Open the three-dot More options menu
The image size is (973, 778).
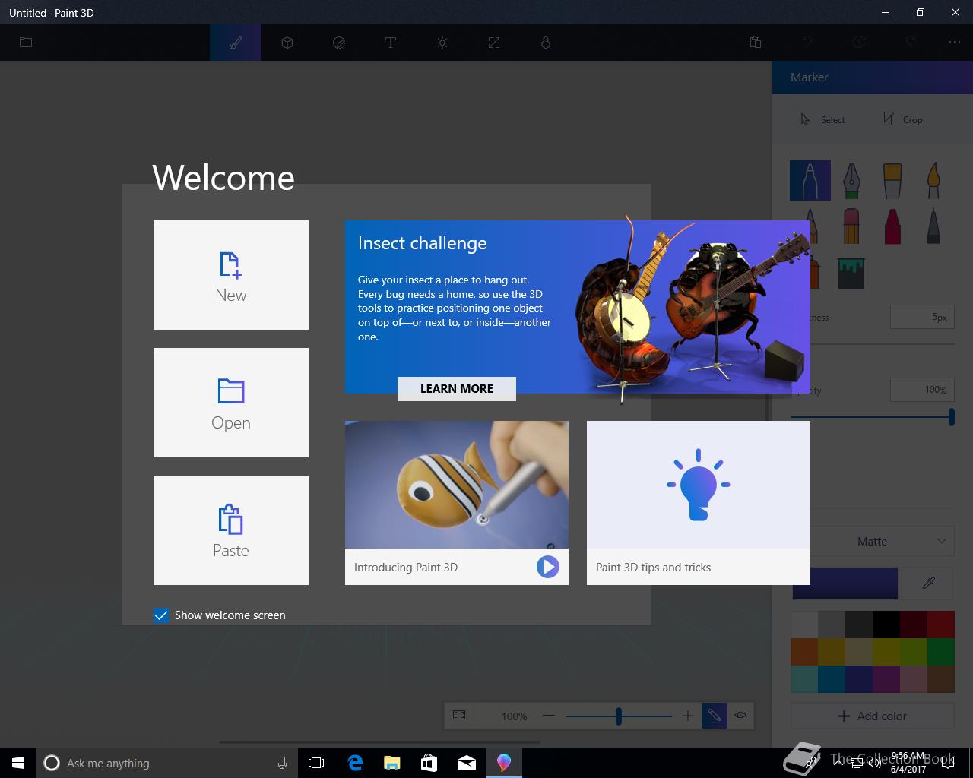coord(955,43)
